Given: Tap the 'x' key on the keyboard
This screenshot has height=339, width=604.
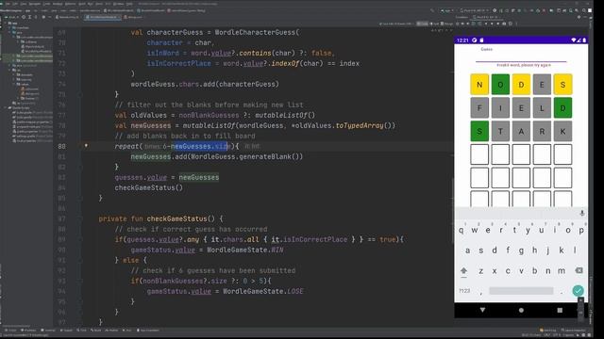Looking at the screenshot, I should coord(495,271).
